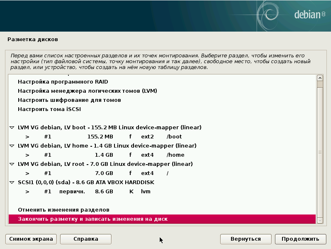
Task: Open Настройка менеджера логических томов (LVM)
Action: pyautogui.click(x=87, y=91)
